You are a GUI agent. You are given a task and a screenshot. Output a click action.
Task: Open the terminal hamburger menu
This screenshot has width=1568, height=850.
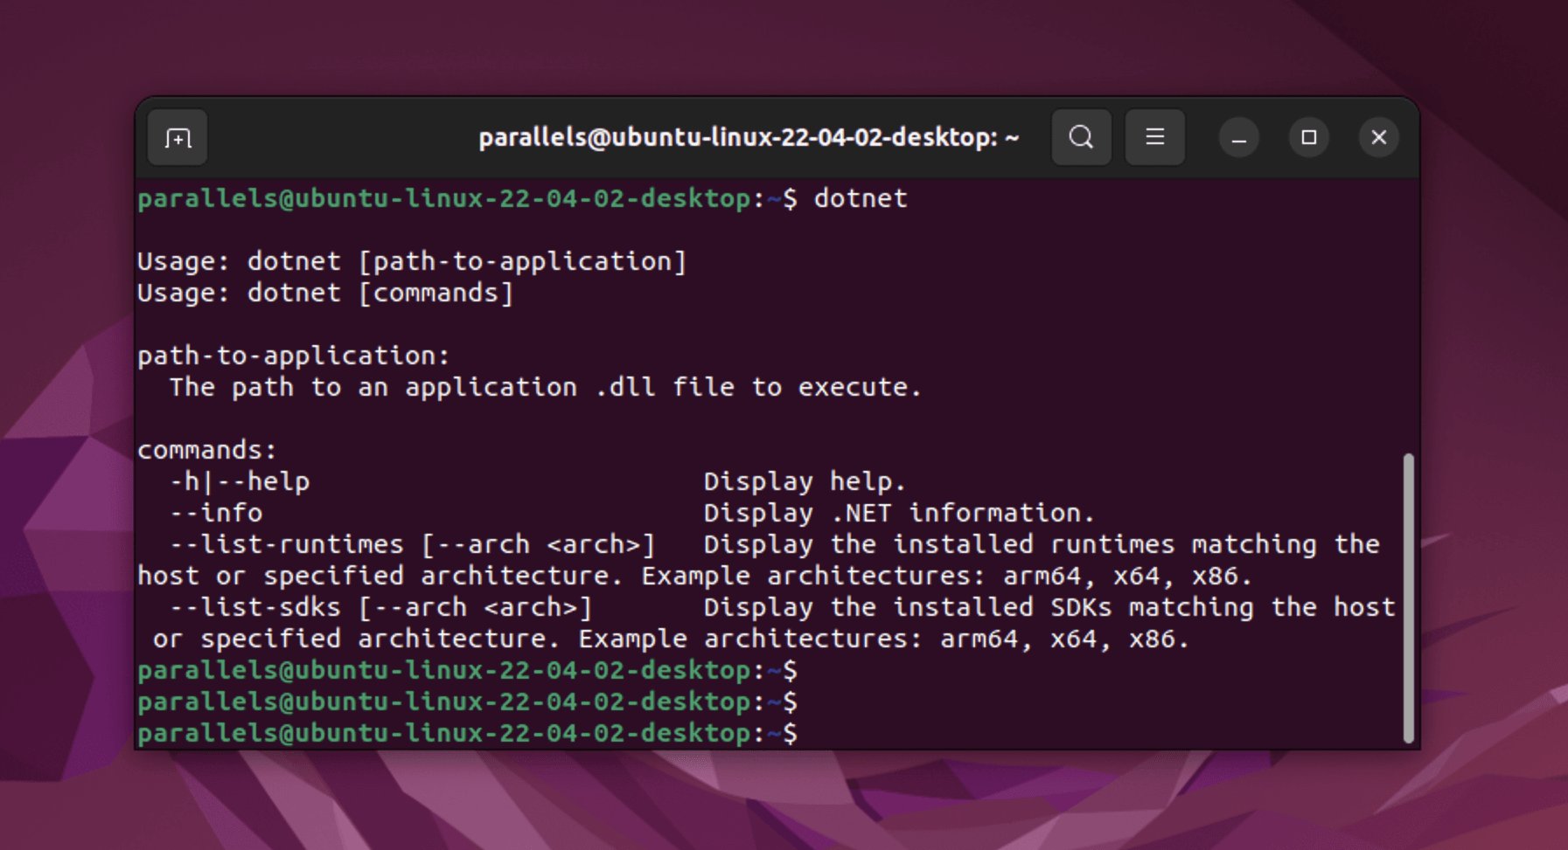coord(1154,137)
